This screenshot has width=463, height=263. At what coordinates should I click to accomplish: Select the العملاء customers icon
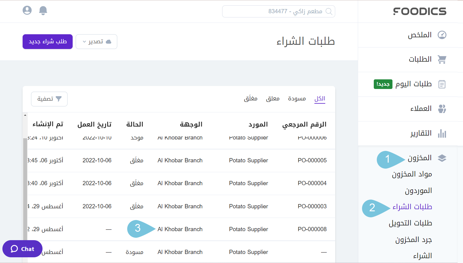point(442,109)
